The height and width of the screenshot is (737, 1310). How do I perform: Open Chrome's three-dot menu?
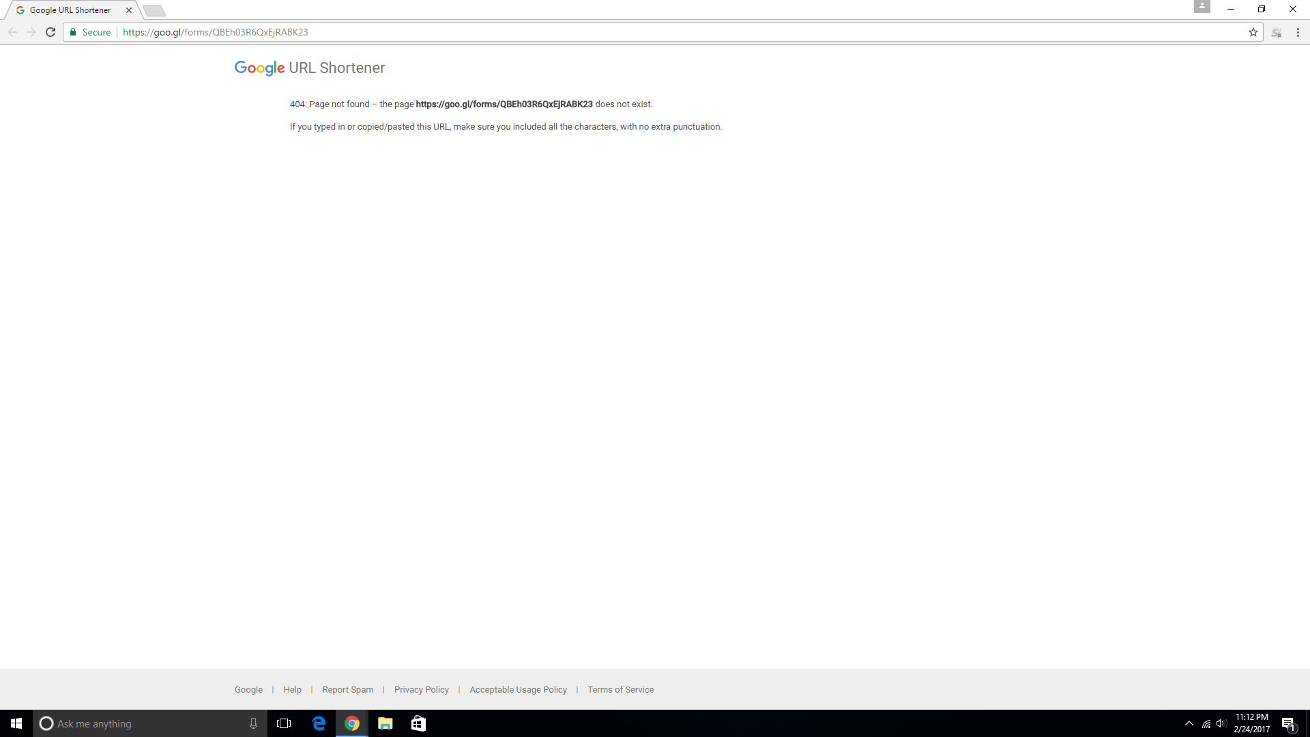(1298, 32)
